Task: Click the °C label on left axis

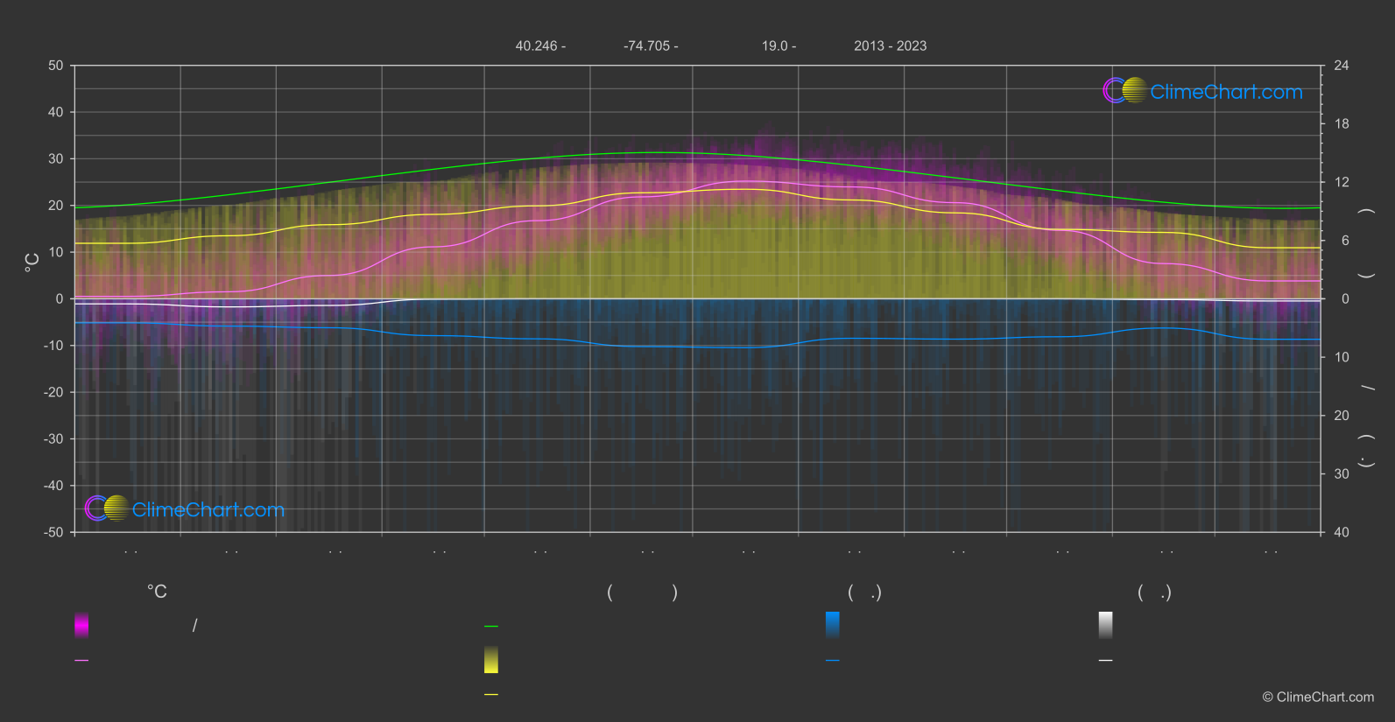Action: tap(32, 263)
